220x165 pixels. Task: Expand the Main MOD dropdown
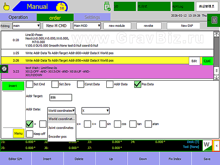[x=87, y=26]
